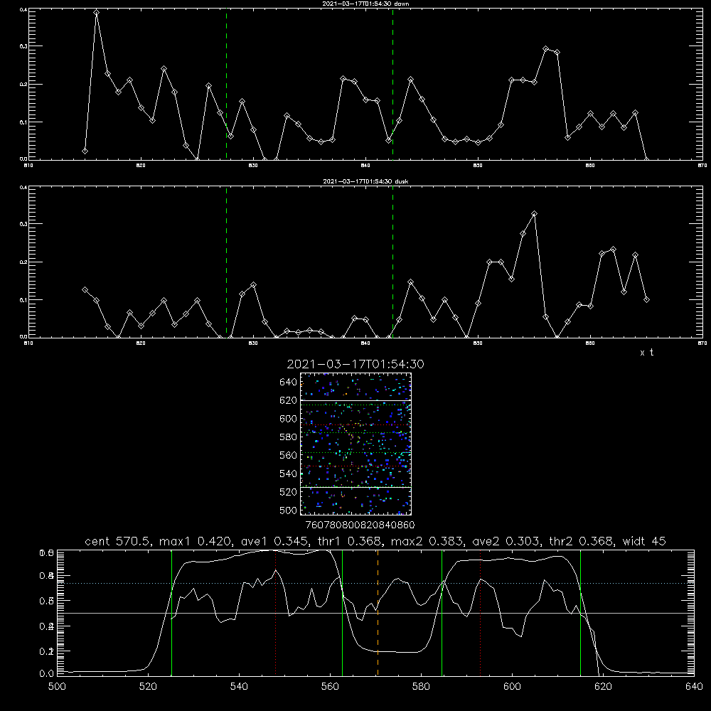This screenshot has width=711, height=711.
Task: Click bottom plot x-axis label 580
Action: pyautogui.click(x=421, y=687)
